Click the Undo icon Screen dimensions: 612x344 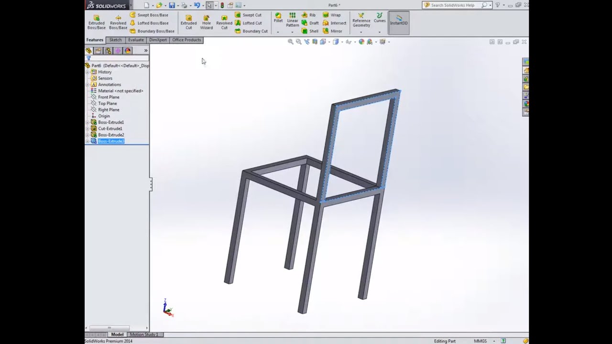[197, 5]
